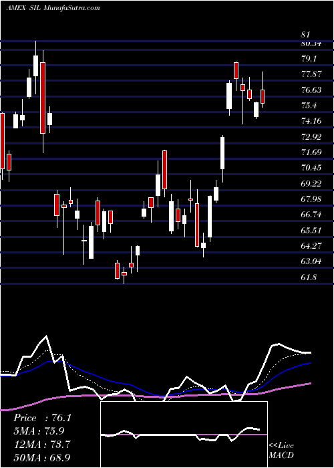Click the 'AMEX SIL MunafaSutra.com' chart title

click(53, 8)
